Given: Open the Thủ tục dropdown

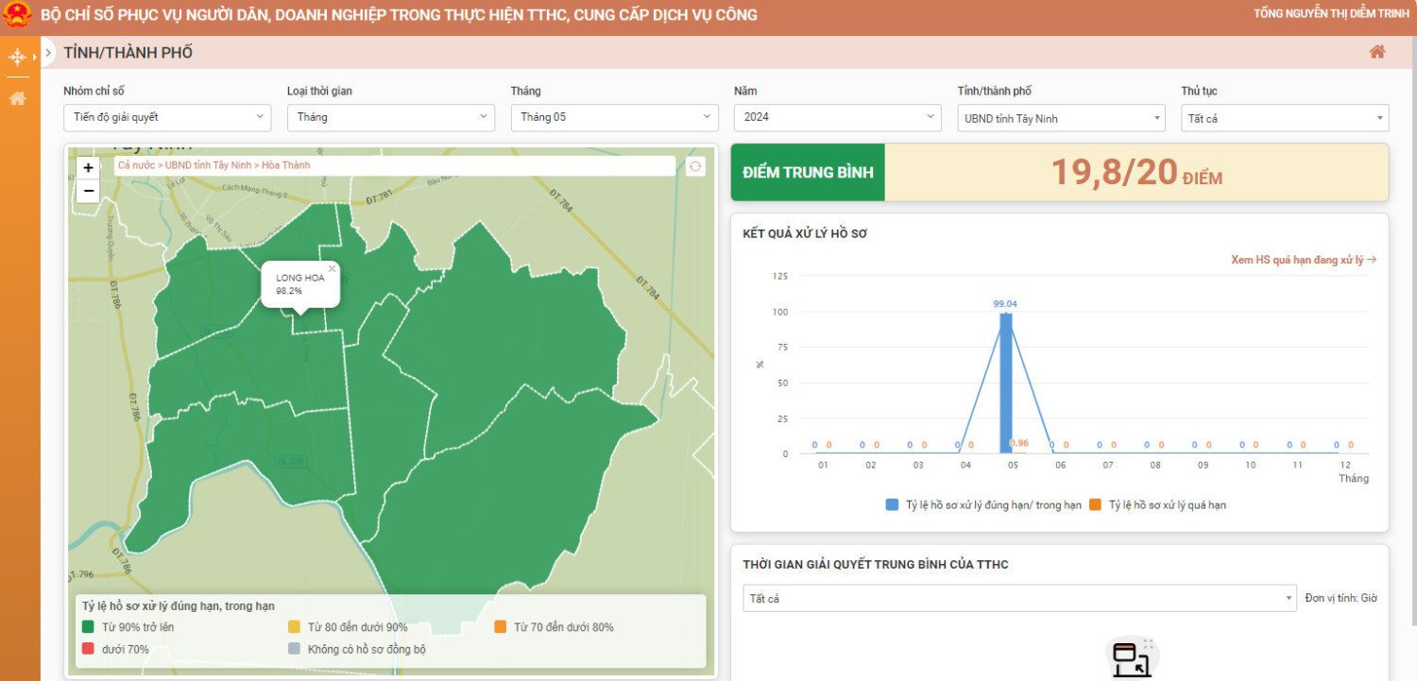Looking at the screenshot, I should tap(1285, 118).
